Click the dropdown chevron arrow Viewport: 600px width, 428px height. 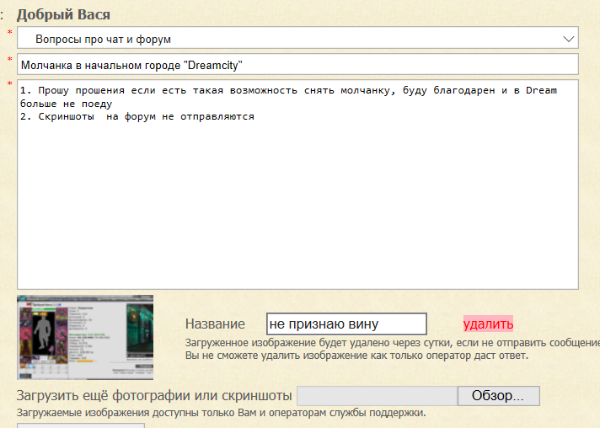click(569, 39)
